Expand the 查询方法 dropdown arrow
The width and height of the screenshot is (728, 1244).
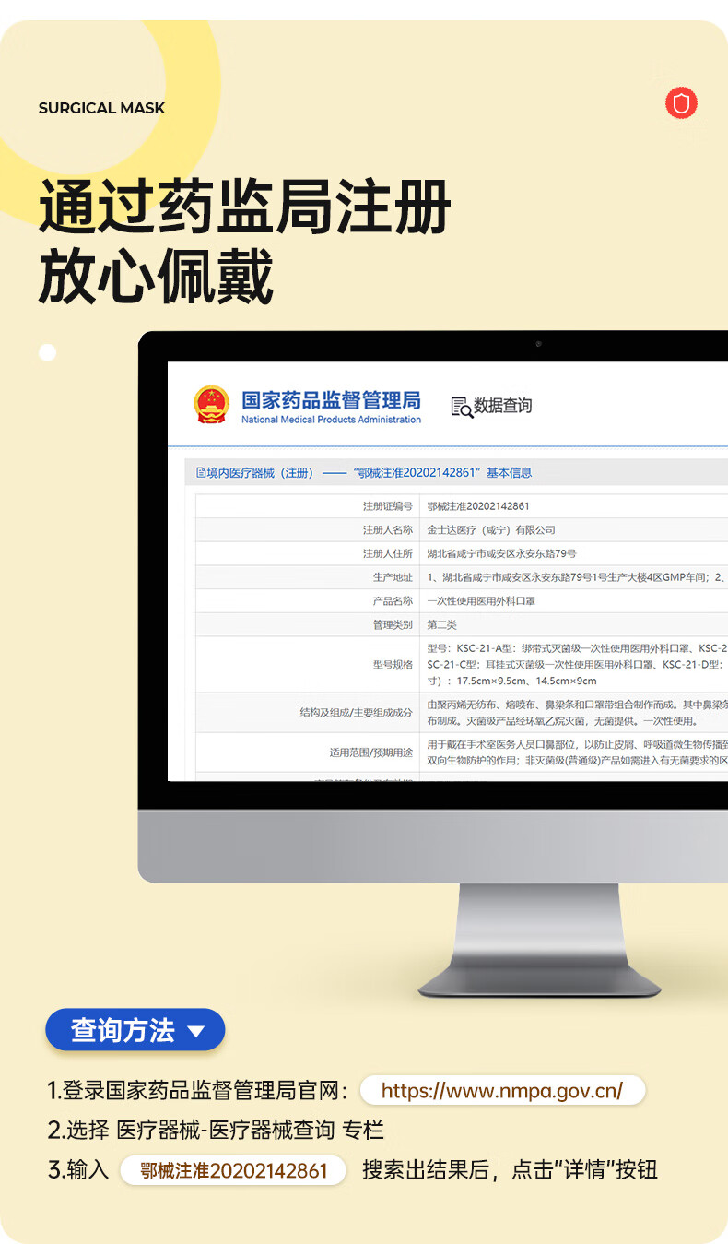(x=195, y=1031)
